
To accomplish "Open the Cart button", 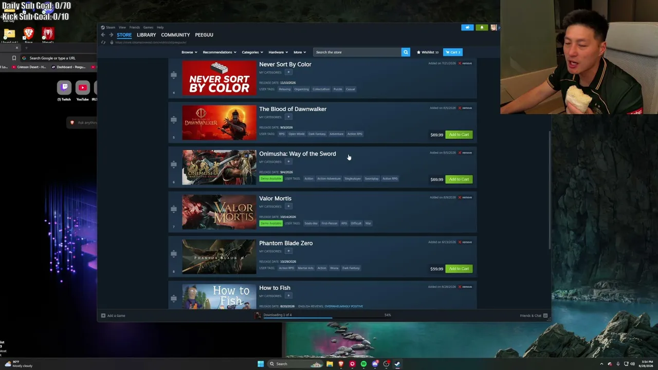I will 453,52.
